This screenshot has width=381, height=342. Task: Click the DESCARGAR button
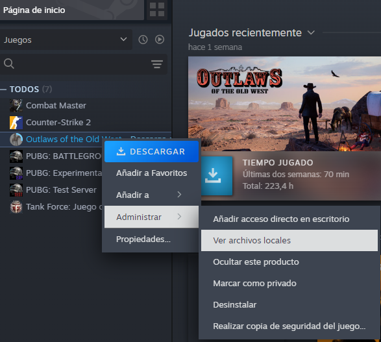coord(151,151)
